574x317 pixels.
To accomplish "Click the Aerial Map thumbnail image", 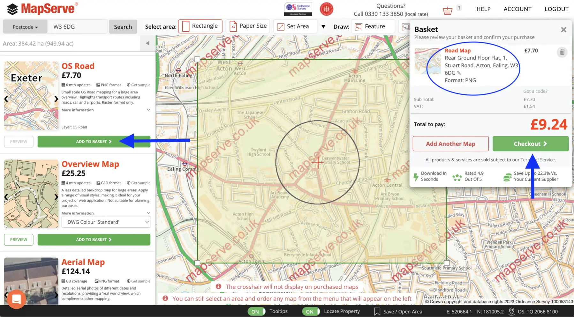I will coord(31,281).
